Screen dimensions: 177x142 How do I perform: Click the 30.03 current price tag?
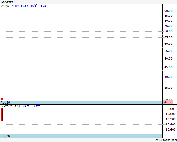pyautogui.click(x=168, y=102)
